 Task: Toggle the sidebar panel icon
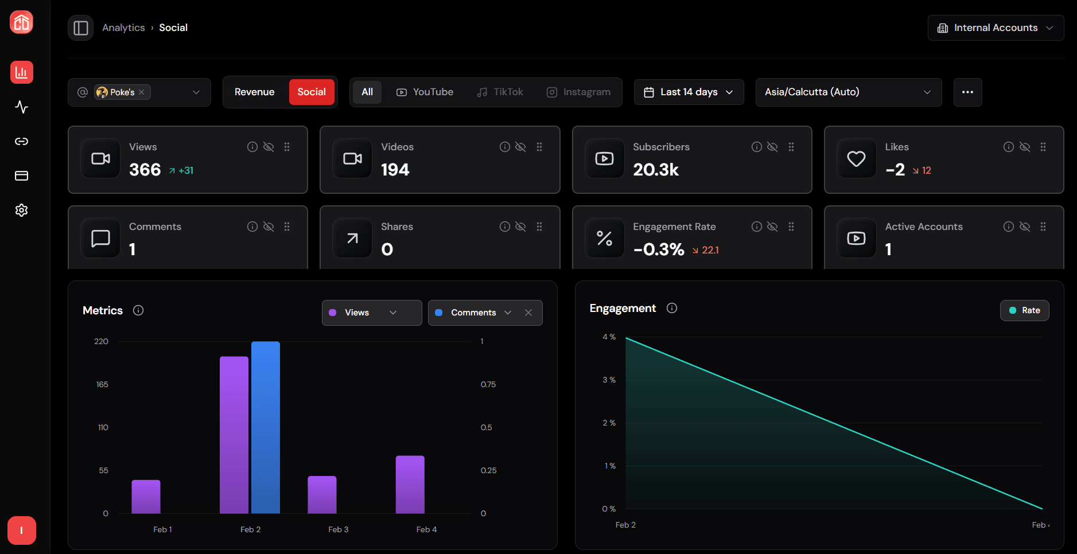(81, 28)
